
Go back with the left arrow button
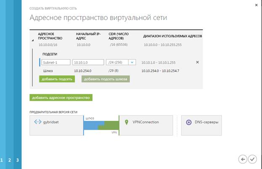click(x=243, y=159)
